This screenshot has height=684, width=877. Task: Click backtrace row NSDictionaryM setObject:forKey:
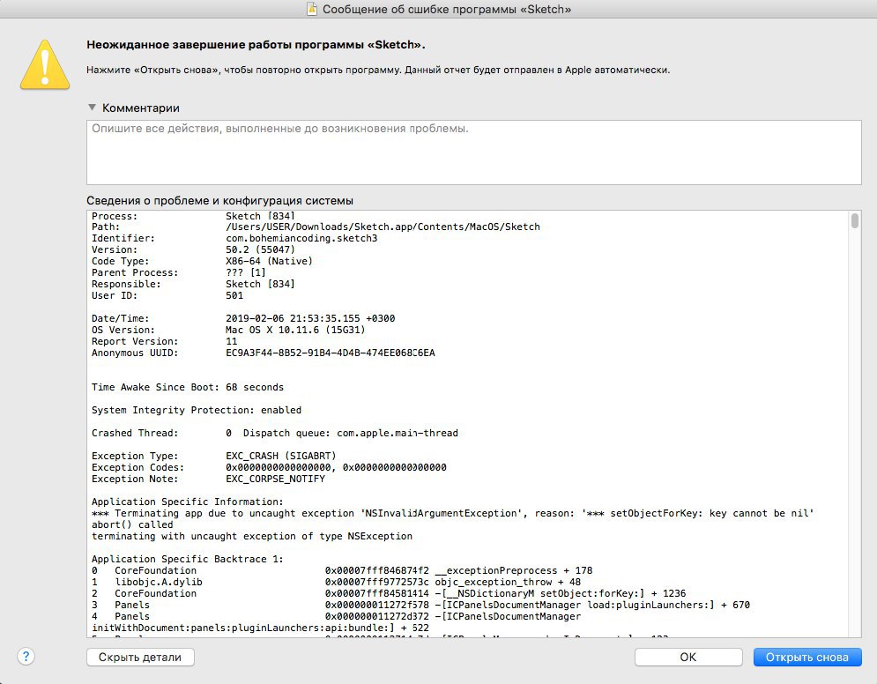click(x=389, y=593)
